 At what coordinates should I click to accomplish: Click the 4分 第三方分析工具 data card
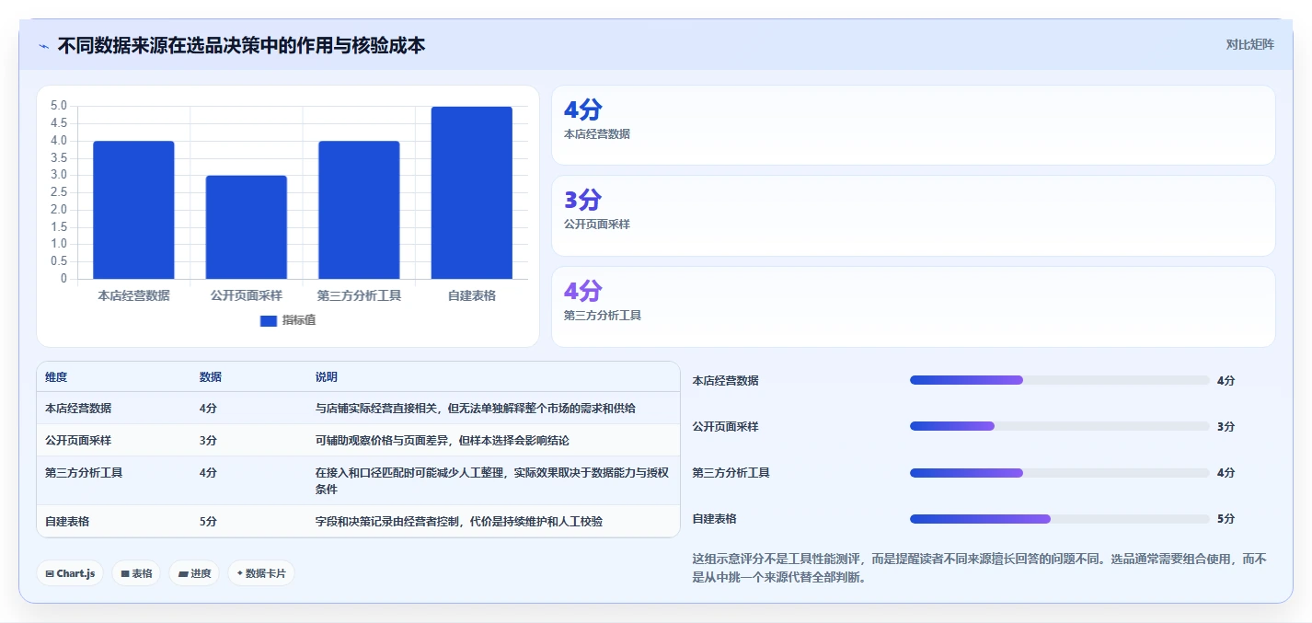click(x=913, y=306)
